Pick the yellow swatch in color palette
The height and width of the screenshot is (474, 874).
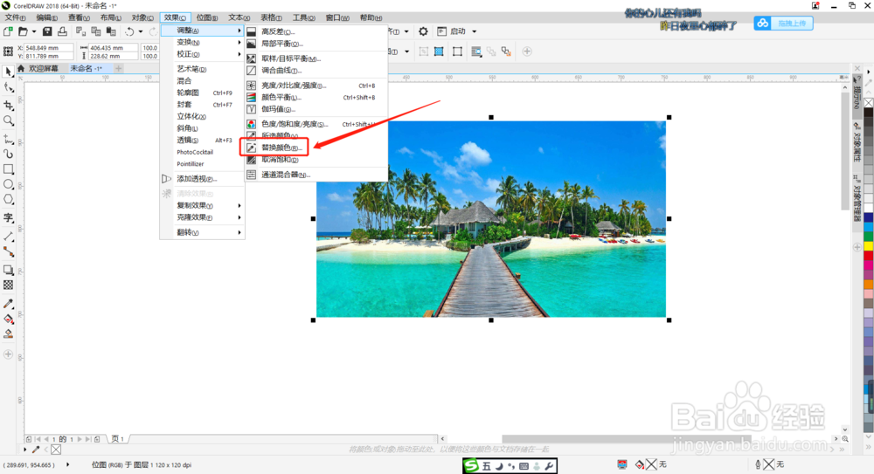[869, 247]
